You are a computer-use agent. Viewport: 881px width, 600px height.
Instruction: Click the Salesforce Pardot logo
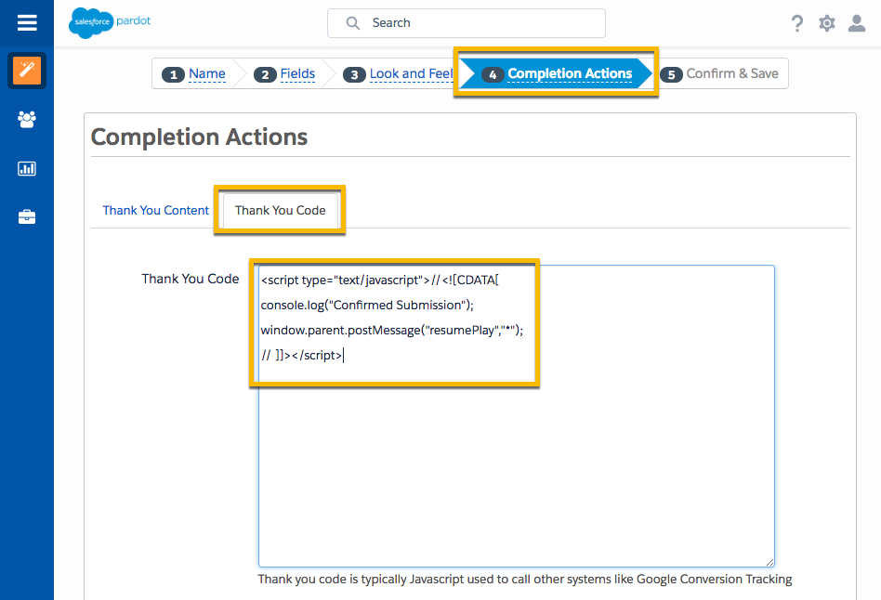click(x=109, y=23)
